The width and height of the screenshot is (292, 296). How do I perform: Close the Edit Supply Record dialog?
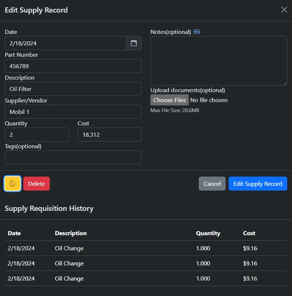point(284,10)
